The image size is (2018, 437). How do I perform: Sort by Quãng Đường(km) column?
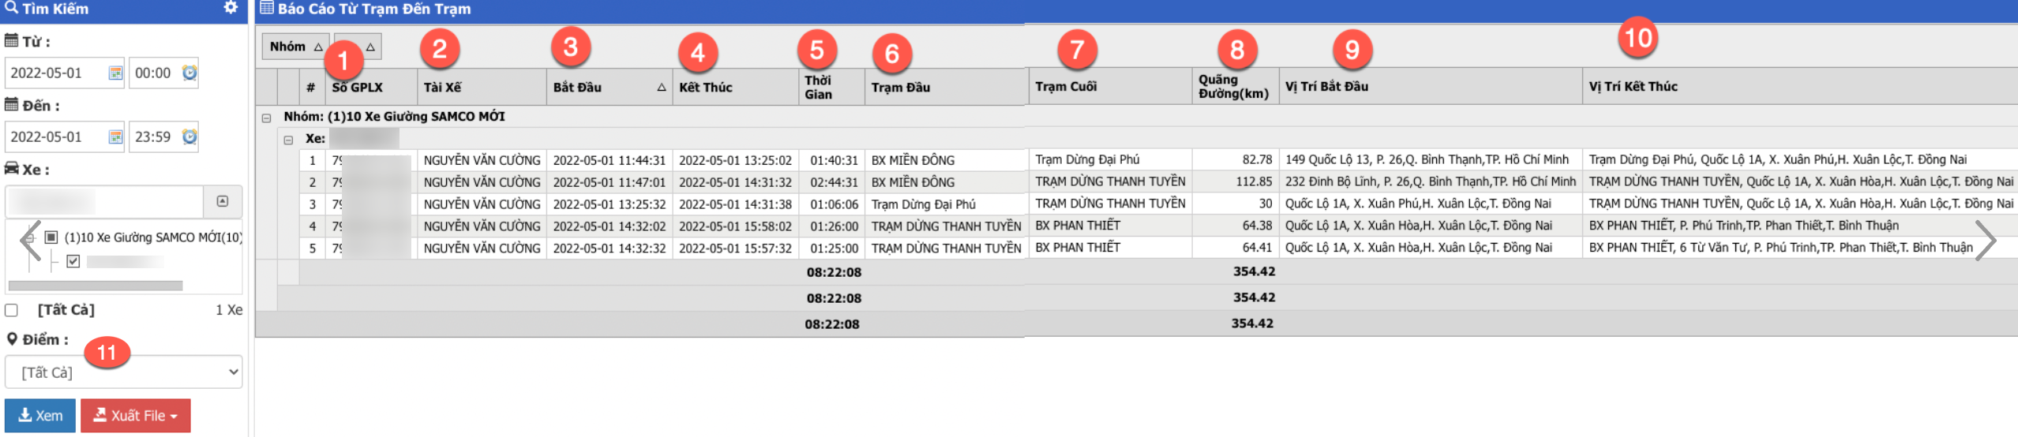coord(1235,87)
